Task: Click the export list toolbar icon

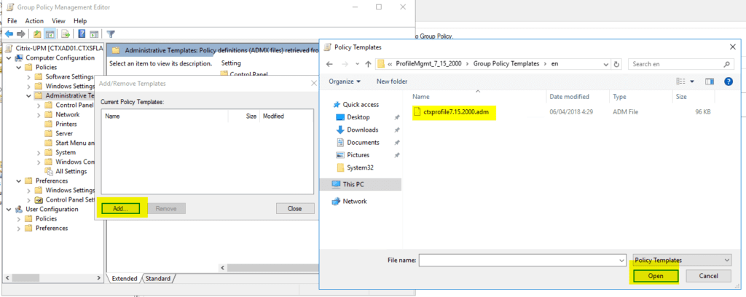Action: tap(66, 33)
